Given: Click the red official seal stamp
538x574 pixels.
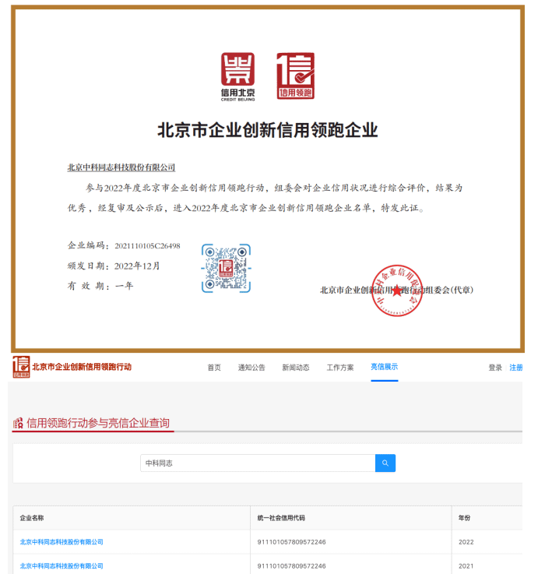Looking at the screenshot, I should pos(396,291).
